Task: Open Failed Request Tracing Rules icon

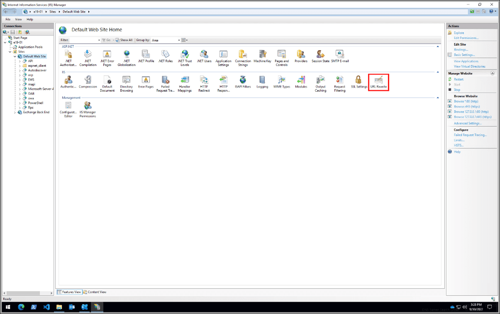Action: click(x=165, y=84)
